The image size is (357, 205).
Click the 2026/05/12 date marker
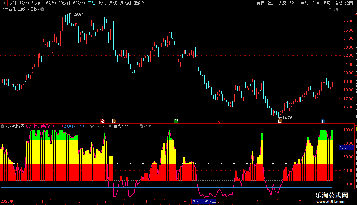[x=204, y=201]
